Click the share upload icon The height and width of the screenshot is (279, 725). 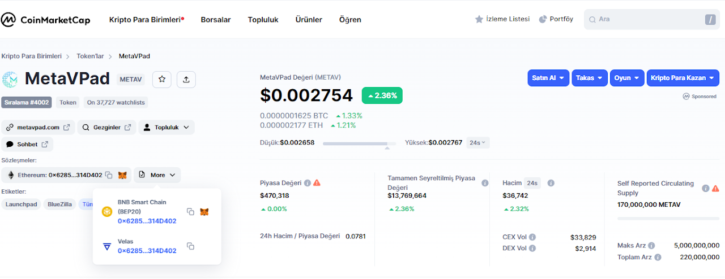[x=186, y=80]
